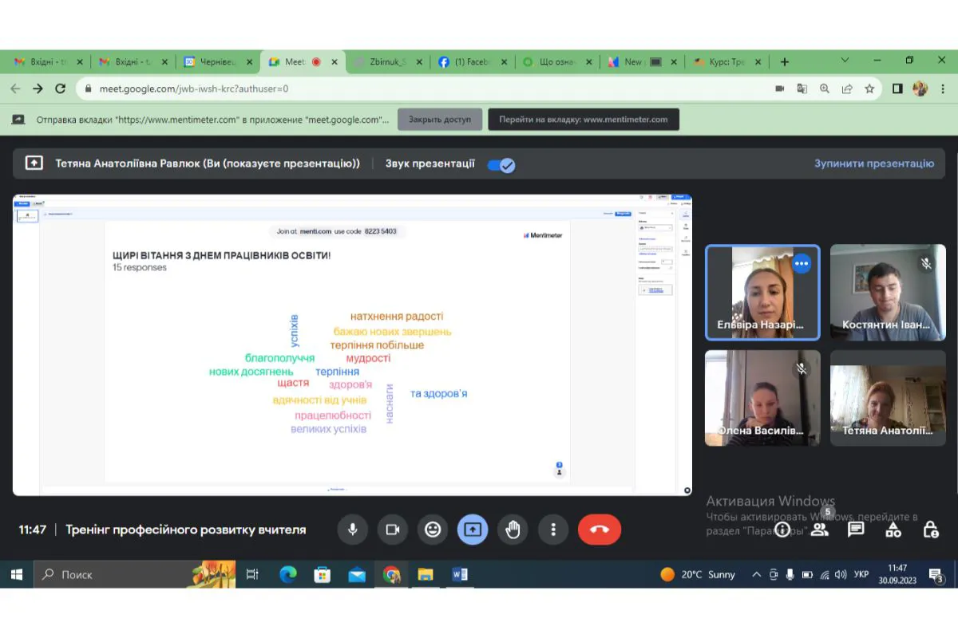Open the chat panel
958x638 pixels.
(856, 530)
